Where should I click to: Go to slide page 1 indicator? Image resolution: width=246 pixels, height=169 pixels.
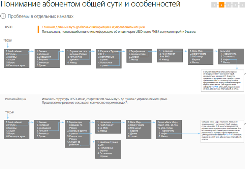[x=214, y=5]
